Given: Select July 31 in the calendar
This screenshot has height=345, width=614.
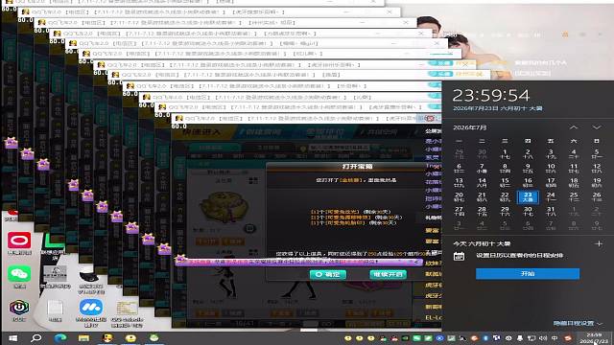Looking at the screenshot, I should [x=551, y=211].
